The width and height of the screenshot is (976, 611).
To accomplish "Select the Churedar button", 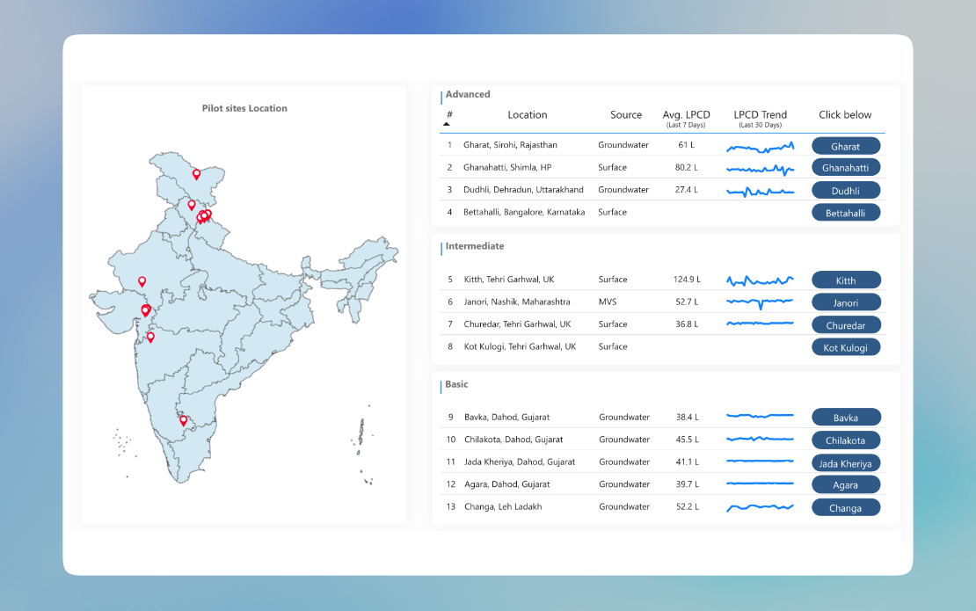I will pos(845,324).
